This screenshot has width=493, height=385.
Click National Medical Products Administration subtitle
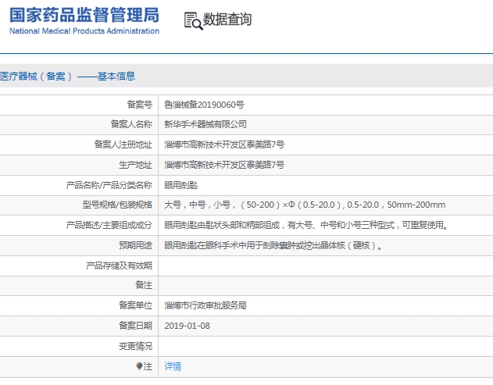pyautogui.click(x=84, y=31)
